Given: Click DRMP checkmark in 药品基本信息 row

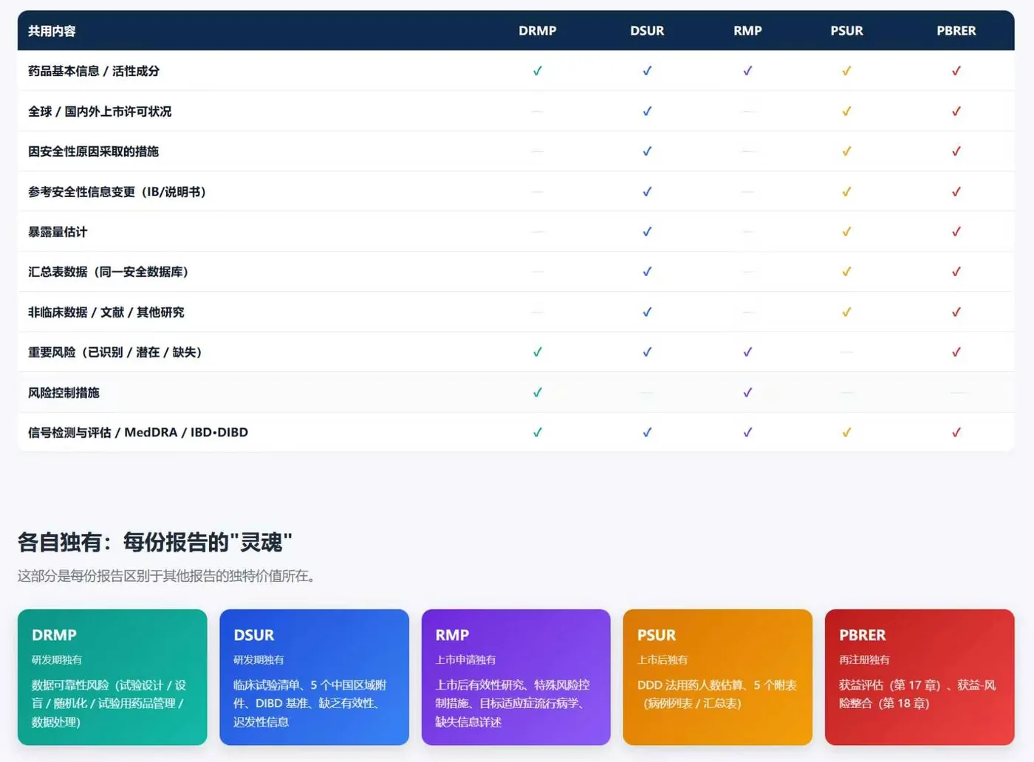Looking at the screenshot, I should pyautogui.click(x=538, y=71).
